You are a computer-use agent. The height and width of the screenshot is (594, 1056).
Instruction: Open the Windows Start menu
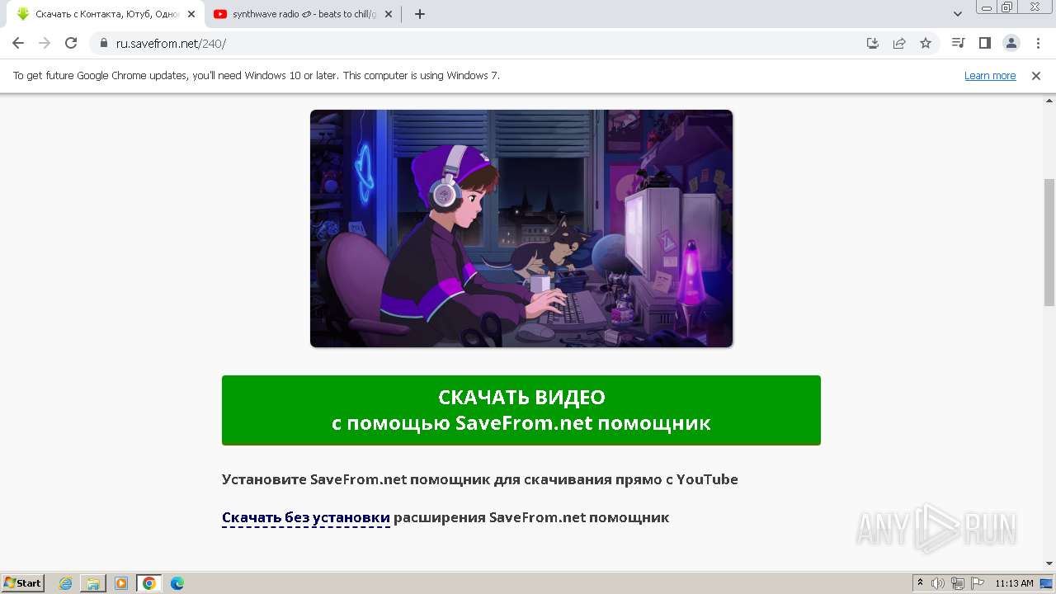tap(23, 582)
